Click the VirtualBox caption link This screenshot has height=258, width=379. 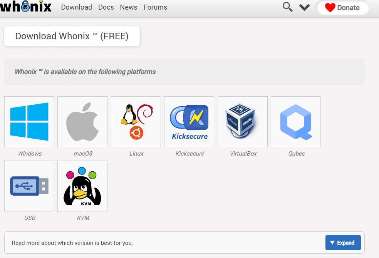(243, 153)
